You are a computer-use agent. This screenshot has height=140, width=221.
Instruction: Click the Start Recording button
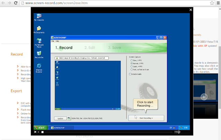click(x=146, y=118)
